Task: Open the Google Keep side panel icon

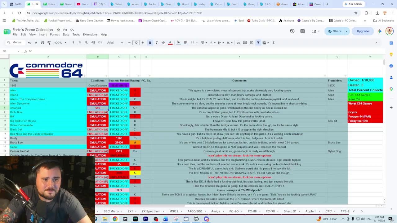Action: [x=391, y=55]
